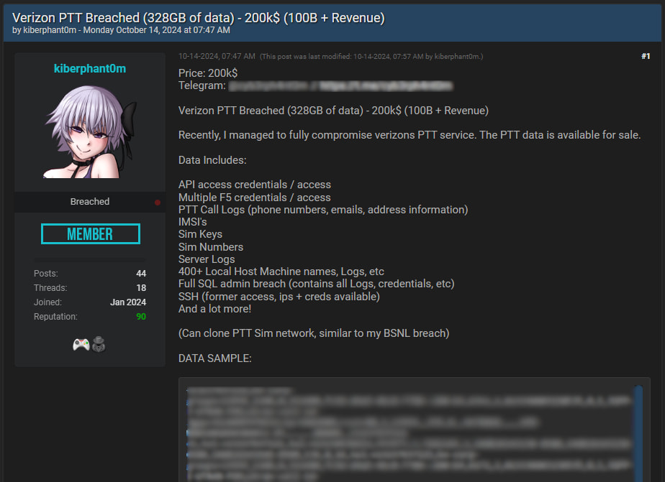Click the data sample code box scrollbar

[638, 433]
